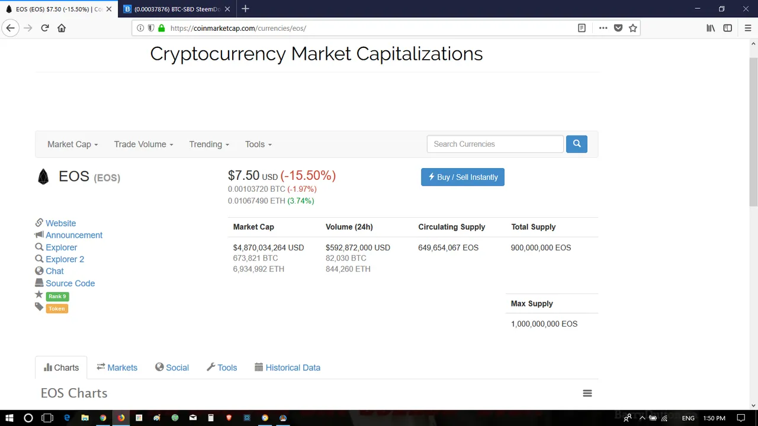Image resolution: width=758 pixels, height=426 pixels.
Task: Open Mail app from taskbar
Action: (193, 418)
